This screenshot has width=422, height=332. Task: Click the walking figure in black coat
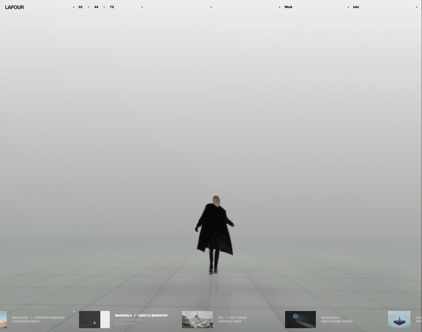214,231
